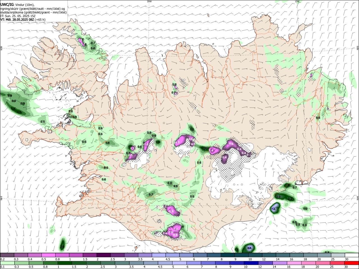Click the 'slydda/snjókoma (grátt/bleikt/grænt' legend line

[33, 12]
